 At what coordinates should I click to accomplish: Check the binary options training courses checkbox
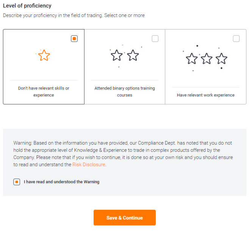pos(155,39)
